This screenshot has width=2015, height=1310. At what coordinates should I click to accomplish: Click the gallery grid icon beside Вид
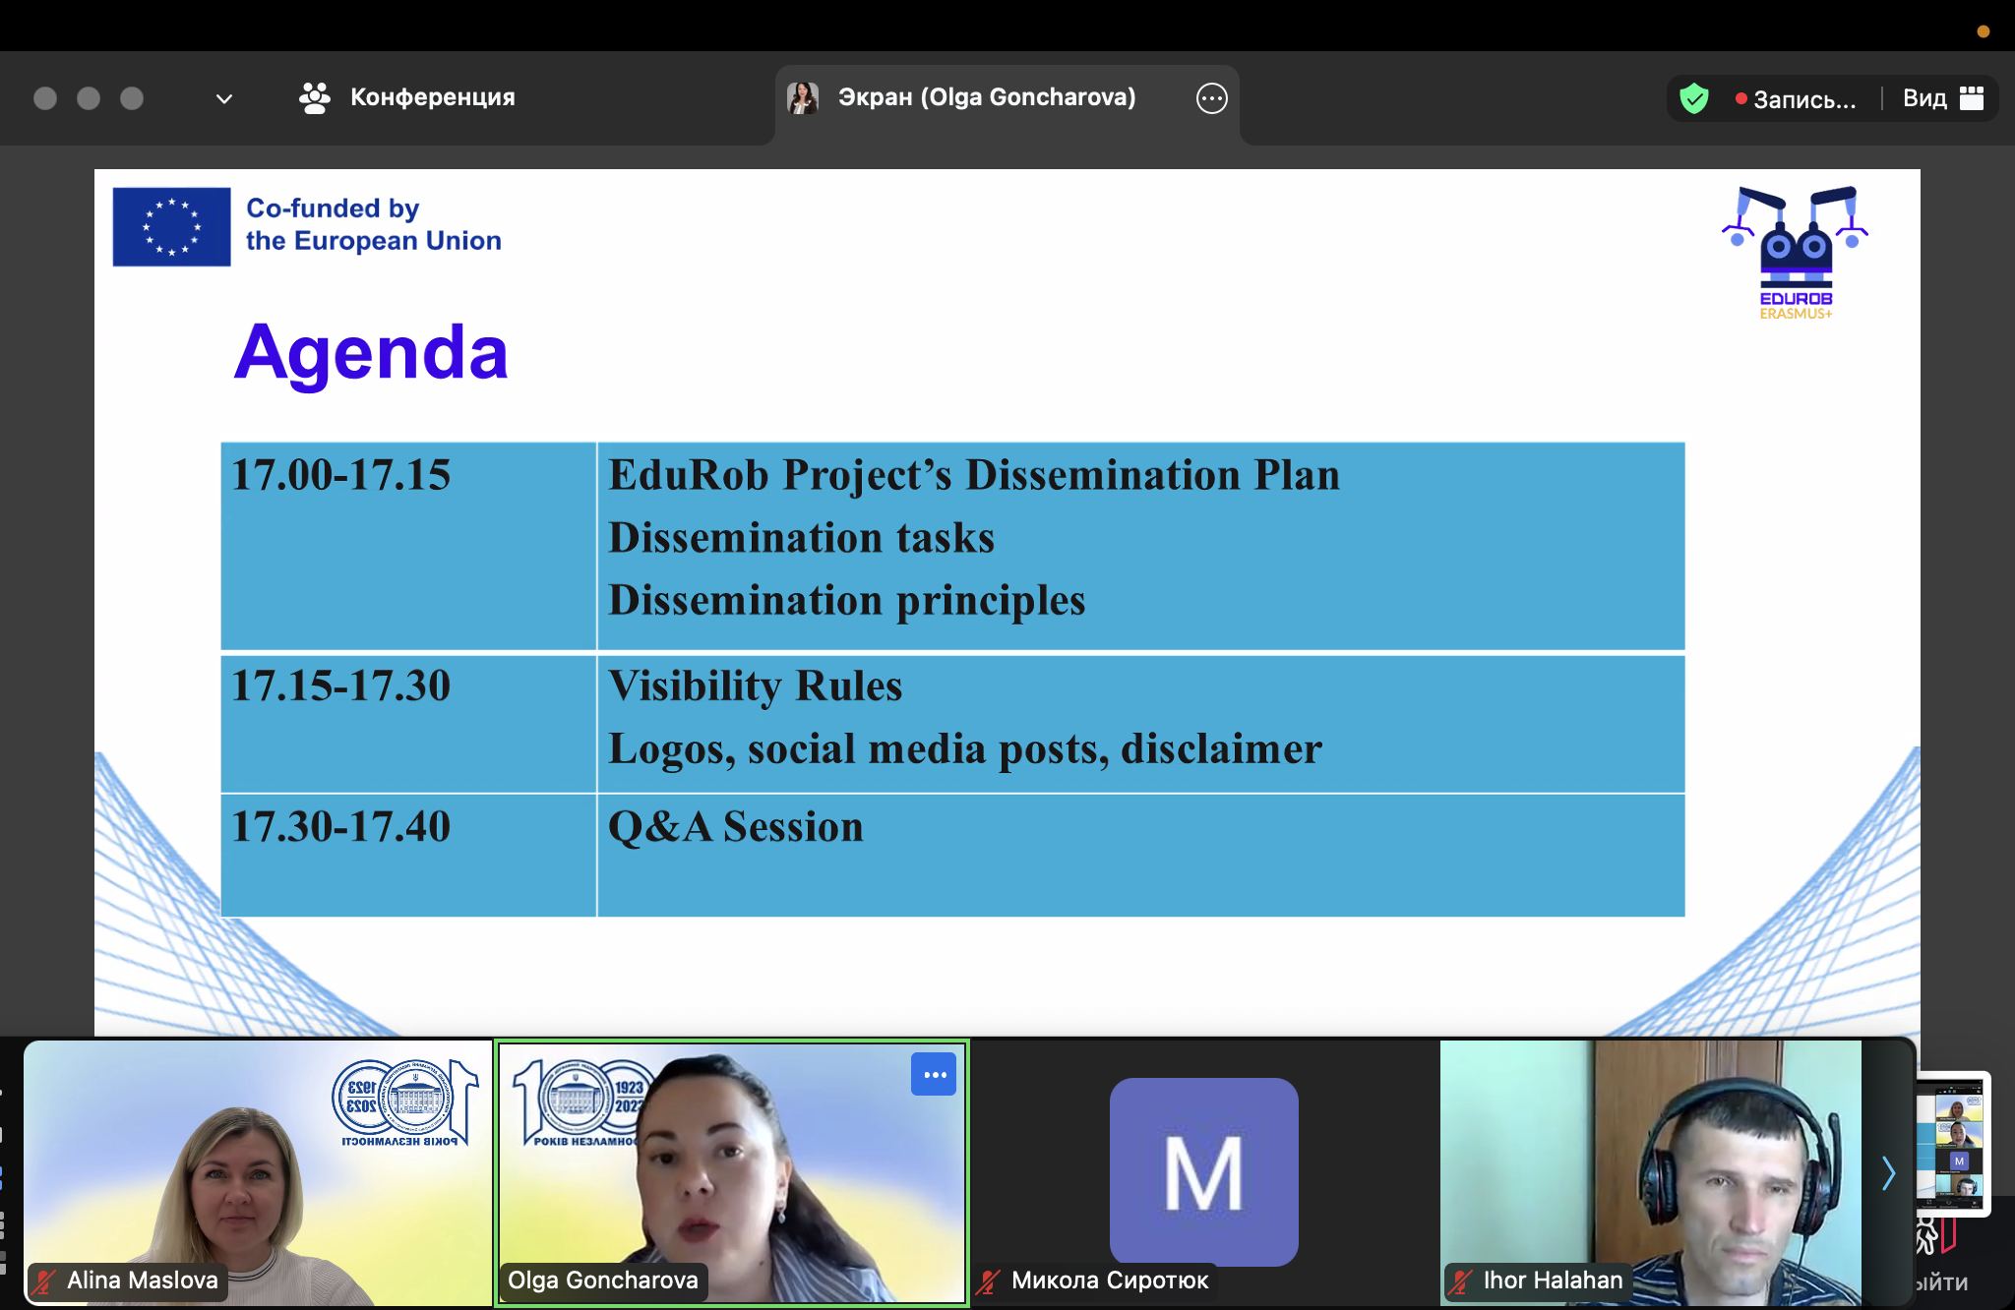(1971, 97)
